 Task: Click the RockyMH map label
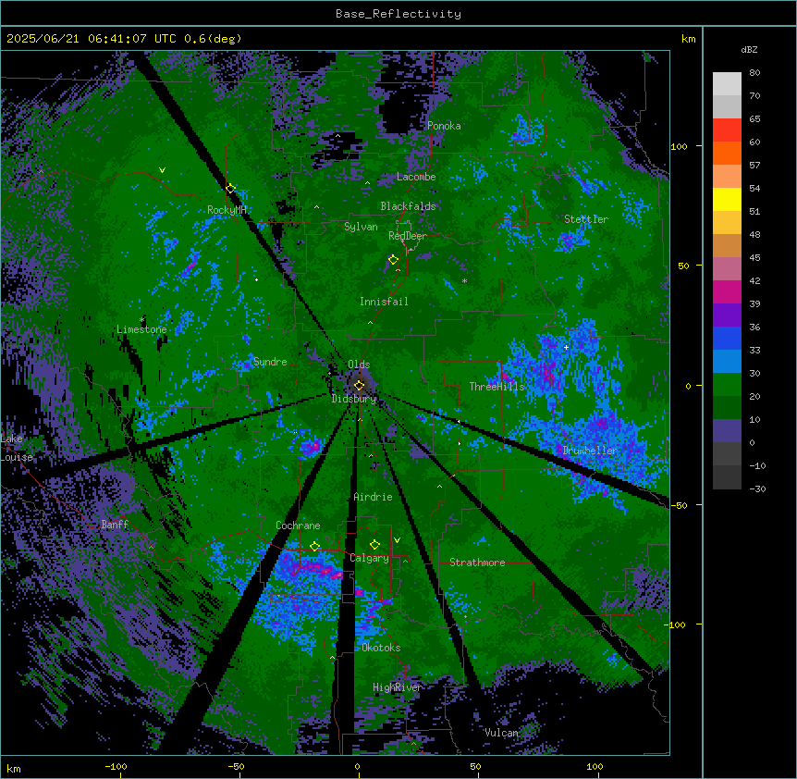[x=227, y=210]
